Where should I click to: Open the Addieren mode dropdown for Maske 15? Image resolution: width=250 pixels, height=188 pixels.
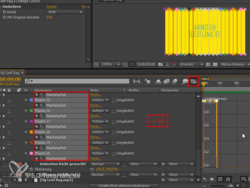click(x=100, y=100)
